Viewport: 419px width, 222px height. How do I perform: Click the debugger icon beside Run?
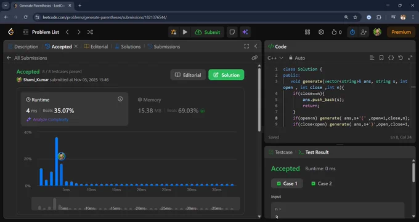tap(174, 32)
